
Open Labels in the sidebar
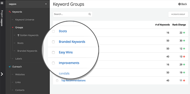point(18,59)
